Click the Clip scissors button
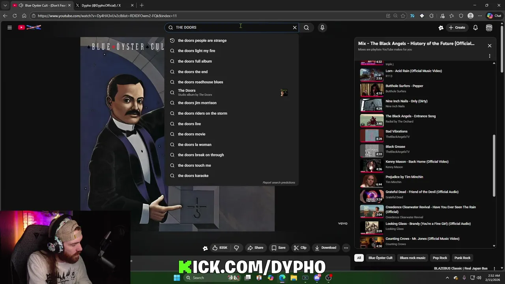The height and width of the screenshot is (284, 505). tap(300, 248)
